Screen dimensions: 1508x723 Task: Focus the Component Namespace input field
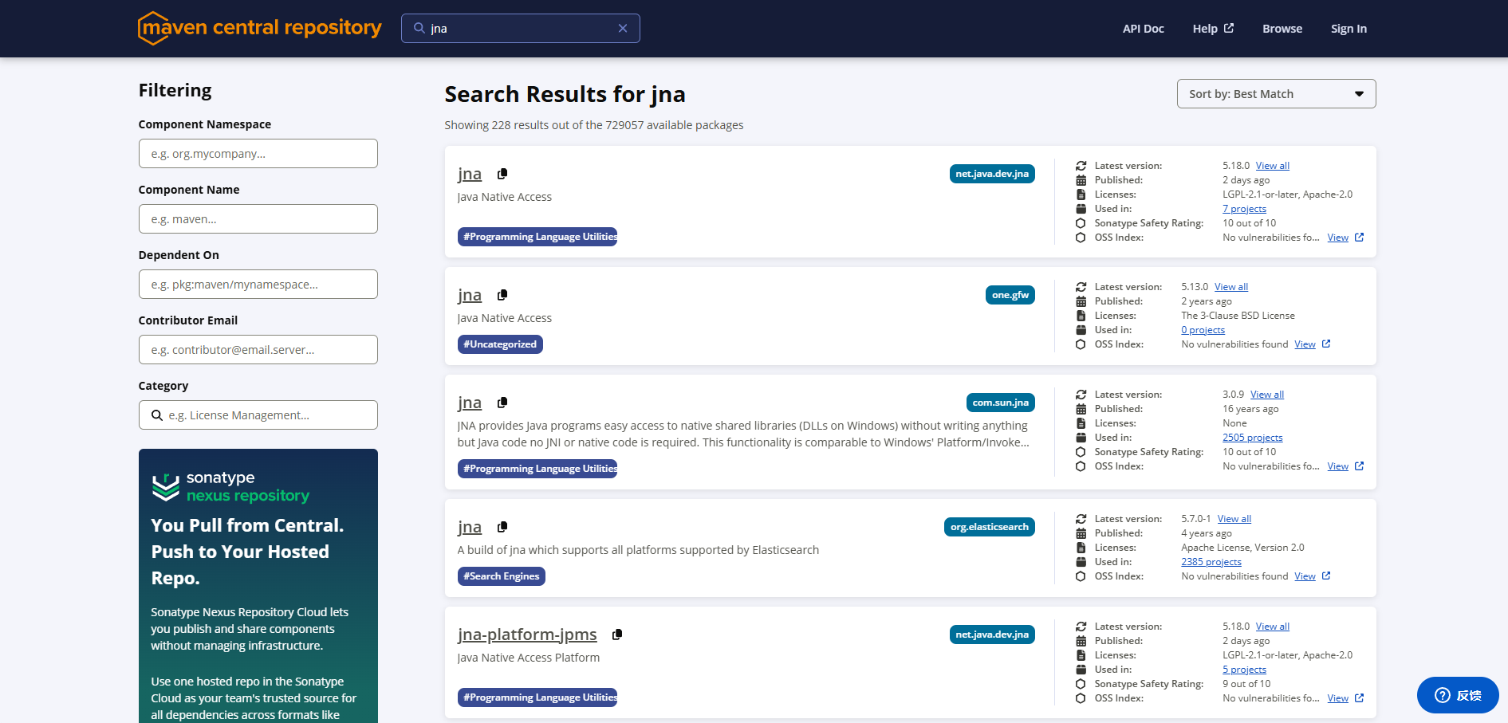click(258, 154)
